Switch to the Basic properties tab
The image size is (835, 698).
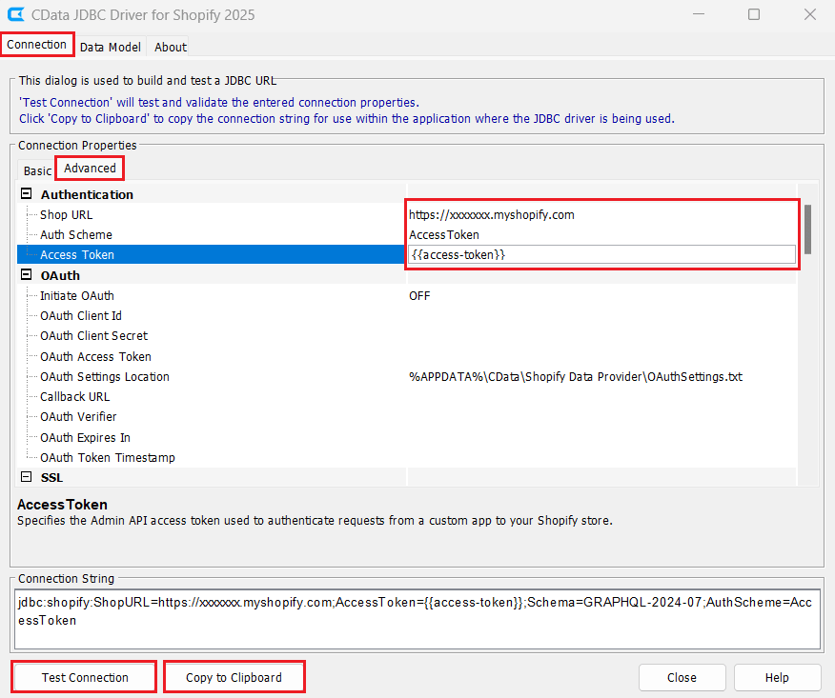tap(37, 170)
